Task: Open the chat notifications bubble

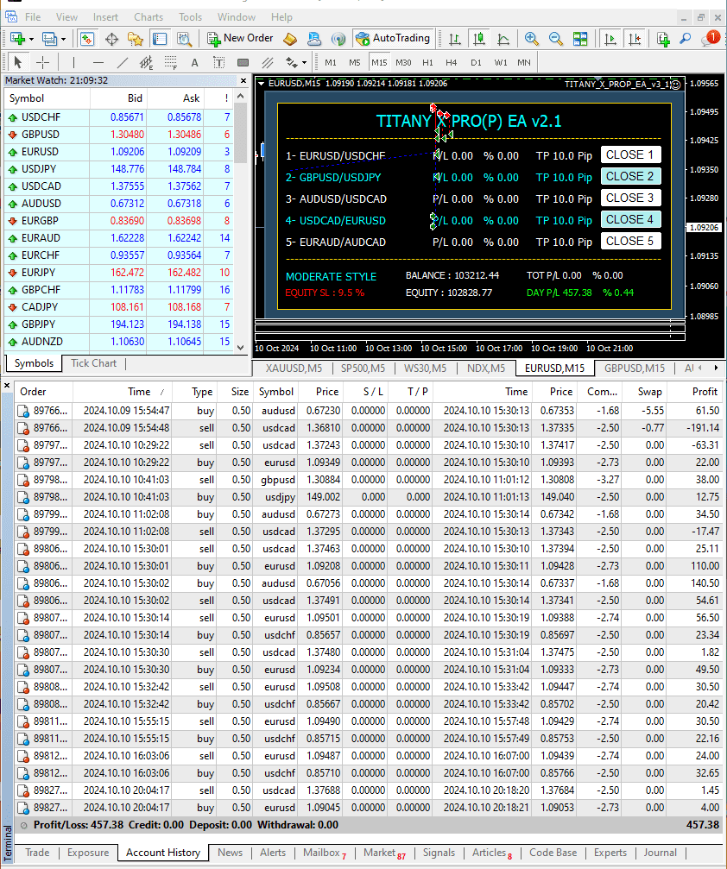Action: click(710, 38)
